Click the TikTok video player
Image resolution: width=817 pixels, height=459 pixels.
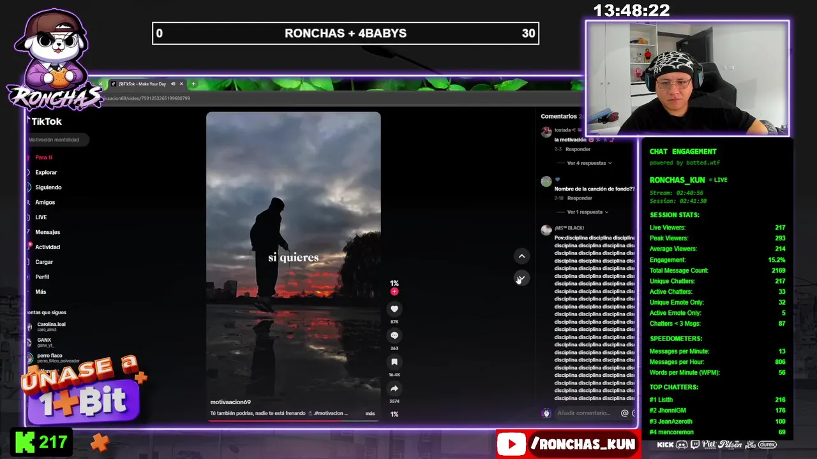point(293,266)
